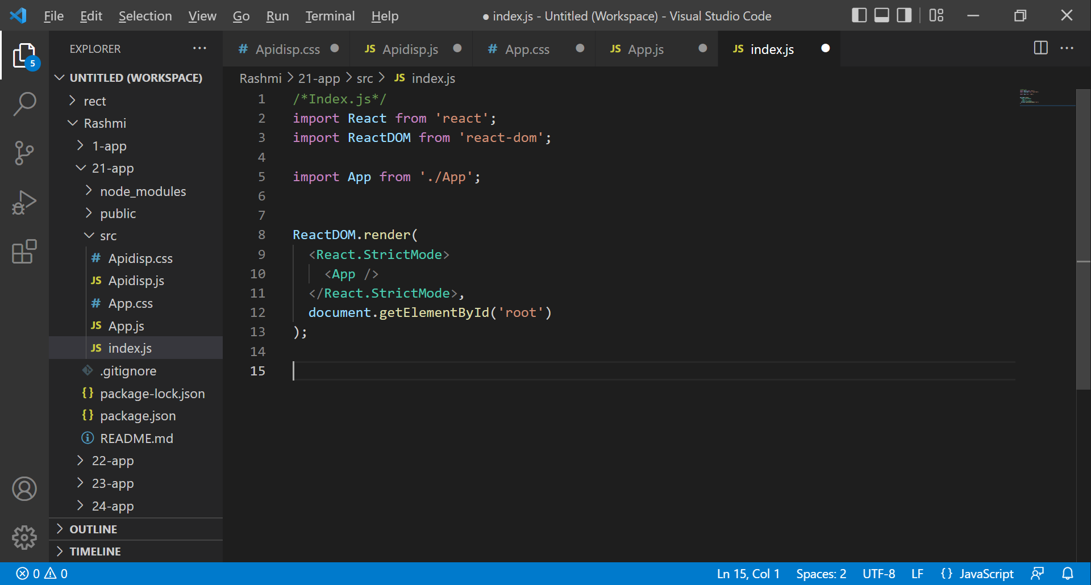This screenshot has height=585, width=1091.
Task: Expand the 24-app folder
Action: tap(136, 506)
